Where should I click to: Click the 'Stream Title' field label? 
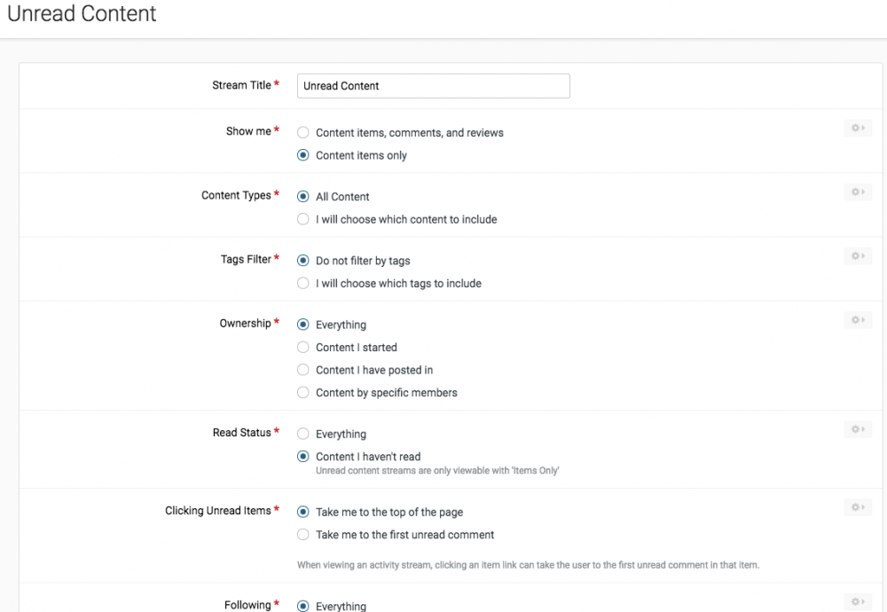tap(241, 85)
